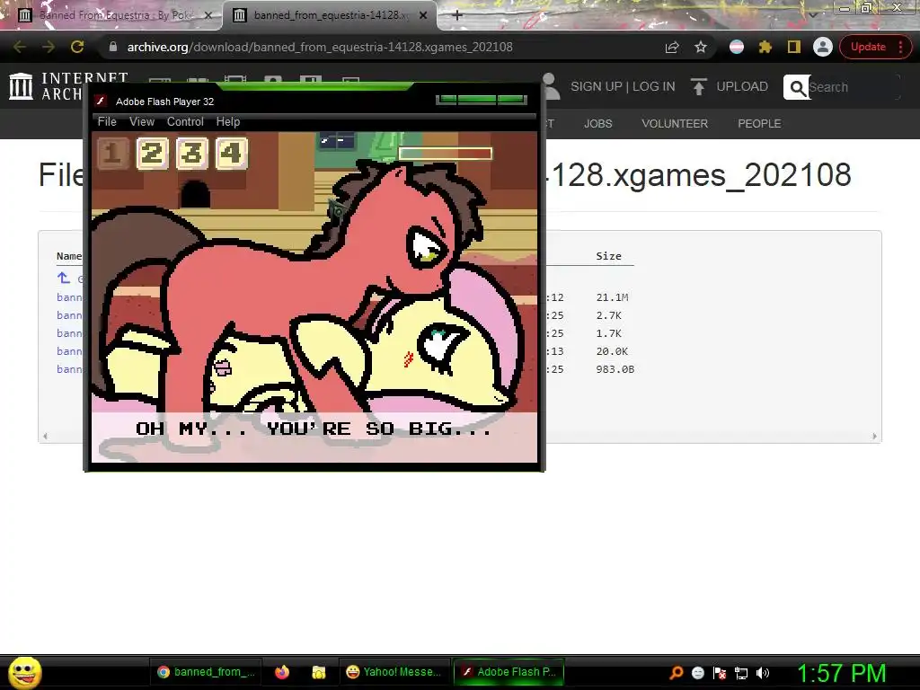The image size is (920, 690).
Task: Click the listing's right scroll arrow
Action: click(874, 437)
